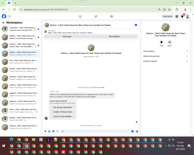Open Zachary's conversation
194x155 pixels.
[21, 86]
